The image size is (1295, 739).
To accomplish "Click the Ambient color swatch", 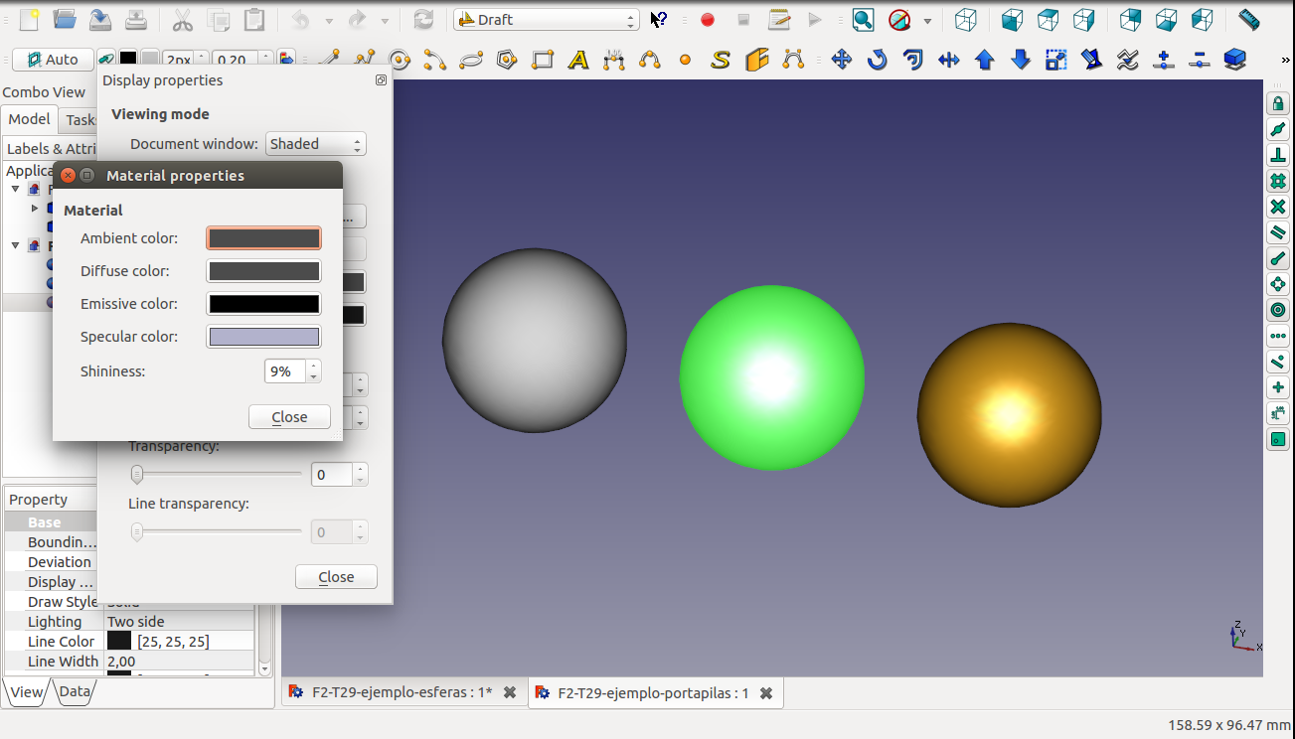I will click(x=263, y=238).
